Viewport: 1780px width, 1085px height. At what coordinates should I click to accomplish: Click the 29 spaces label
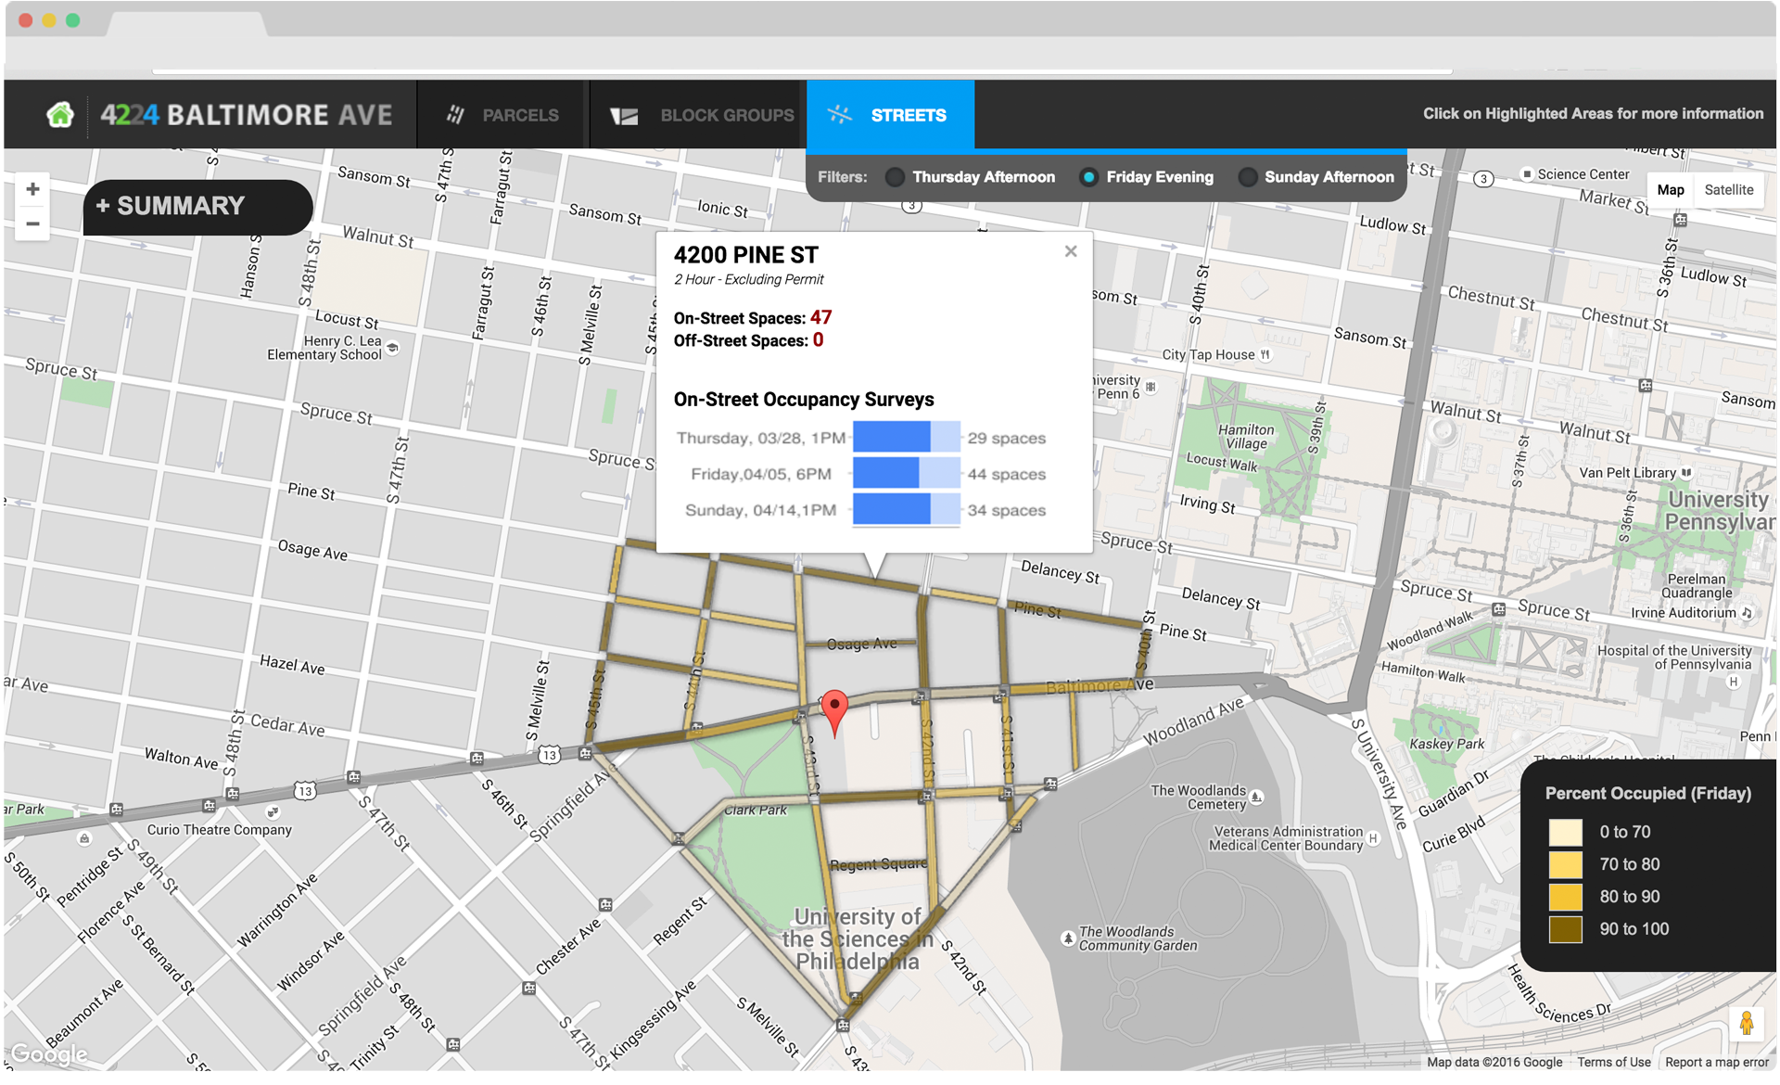point(1007,438)
